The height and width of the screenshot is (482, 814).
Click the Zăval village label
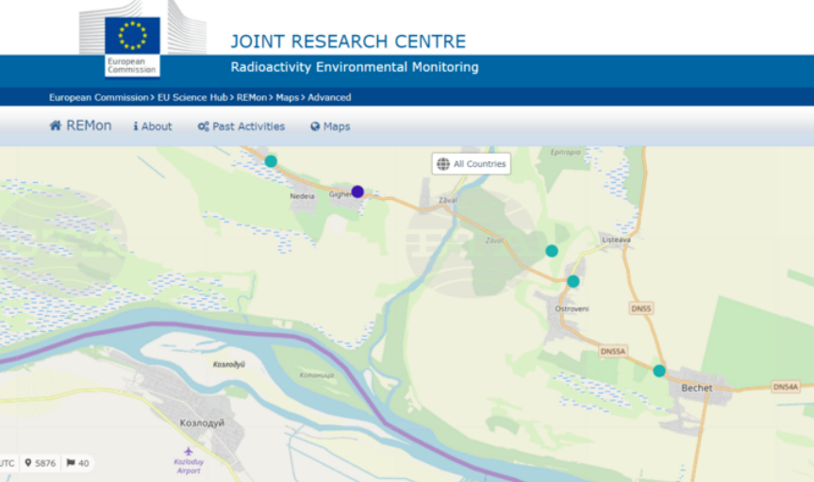click(x=448, y=200)
